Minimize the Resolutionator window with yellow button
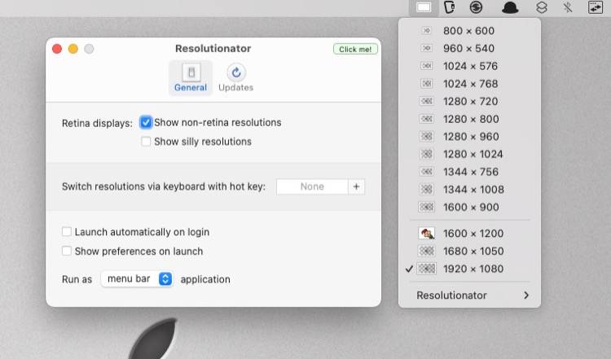This screenshot has width=611, height=359. 73,49
